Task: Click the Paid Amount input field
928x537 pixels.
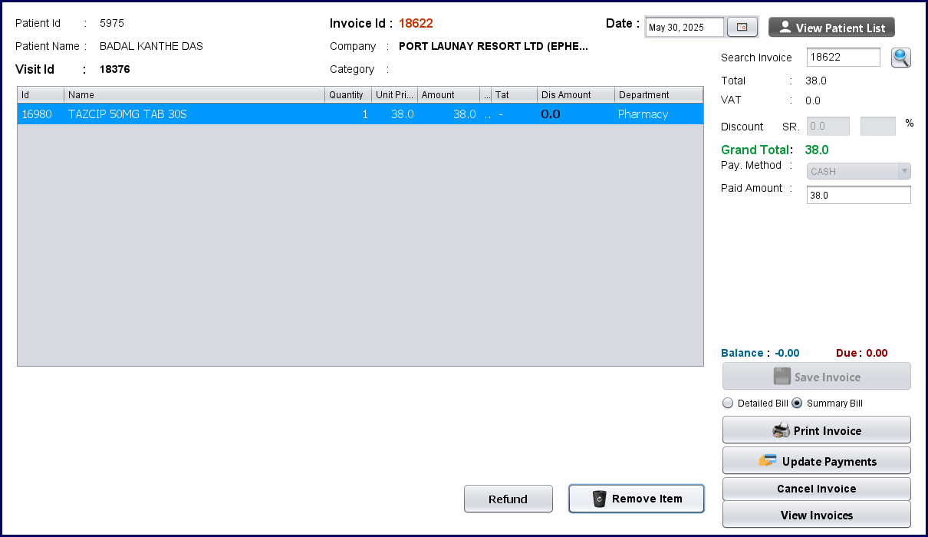Action: [x=858, y=196]
